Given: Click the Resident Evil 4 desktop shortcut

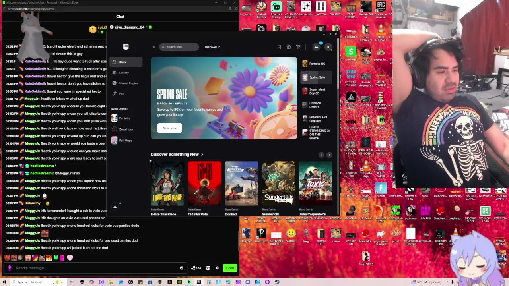Looking at the screenshot, I should [x=366, y=10].
